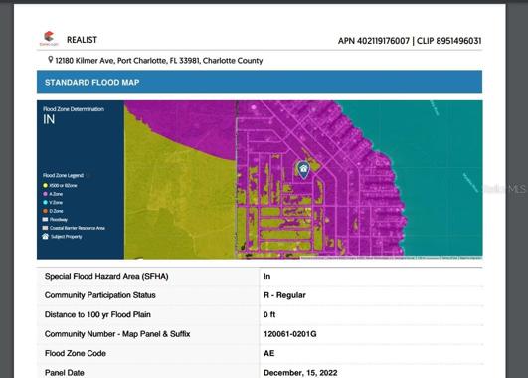Viewport: 528px width, 378px height.
Task: Click the Flood Zone Determination label
Action: click(x=74, y=109)
